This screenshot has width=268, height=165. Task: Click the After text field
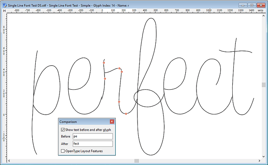(x=93, y=144)
